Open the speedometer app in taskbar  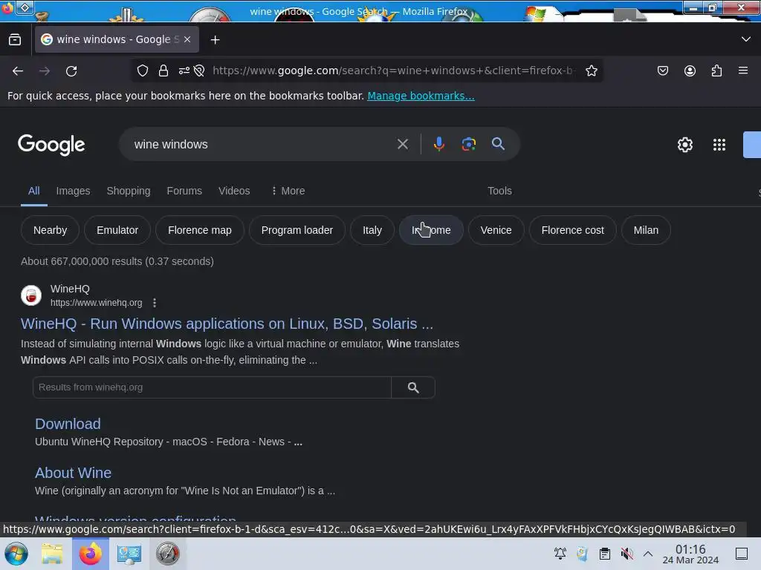coord(167,554)
